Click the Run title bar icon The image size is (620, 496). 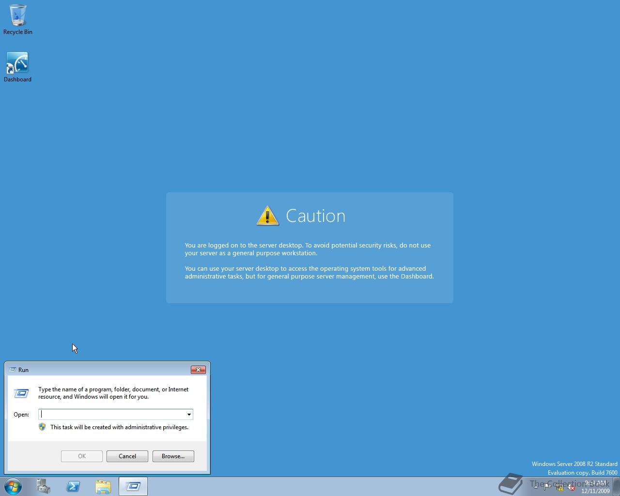tap(13, 370)
